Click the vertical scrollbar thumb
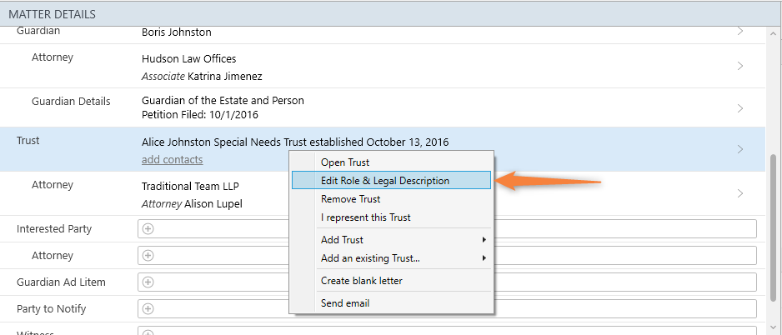The image size is (782, 335). click(x=774, y=228)
